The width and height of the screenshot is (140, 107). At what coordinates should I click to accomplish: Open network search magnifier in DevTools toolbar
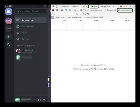70,10
